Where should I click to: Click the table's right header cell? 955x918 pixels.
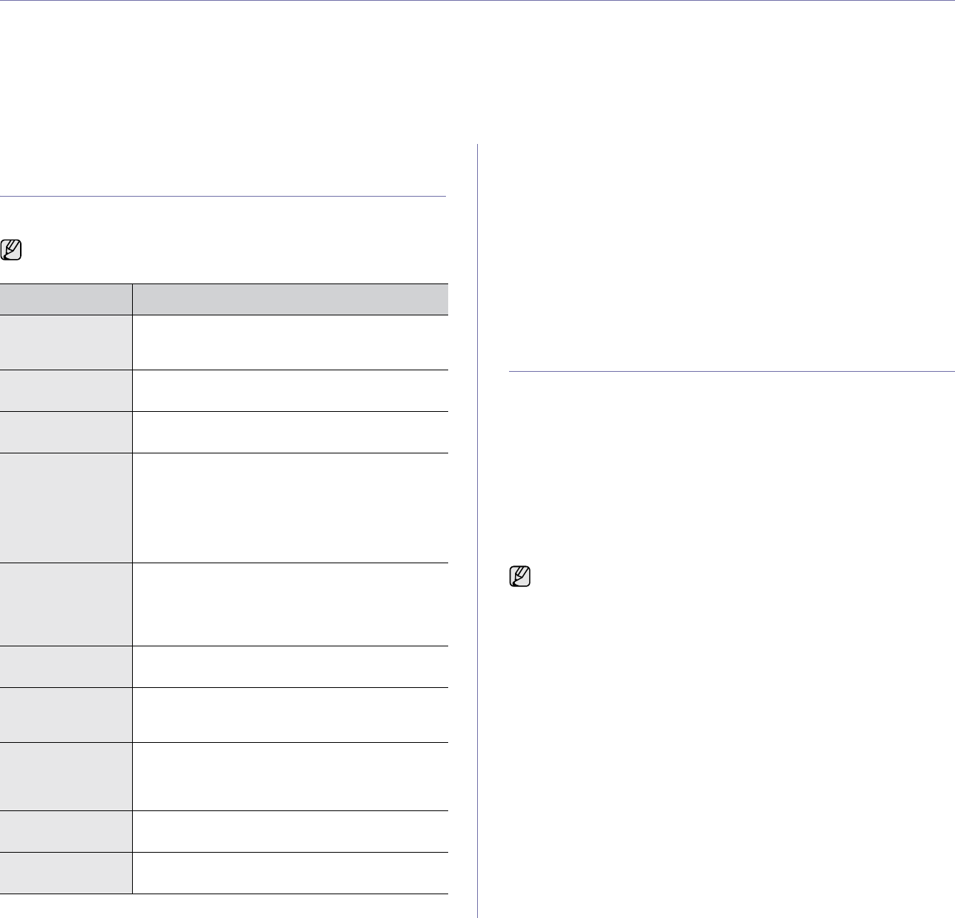pos(290,299)
